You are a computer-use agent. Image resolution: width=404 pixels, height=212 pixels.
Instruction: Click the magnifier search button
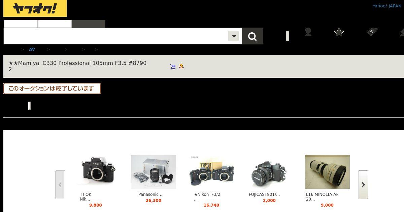[252, 36]
